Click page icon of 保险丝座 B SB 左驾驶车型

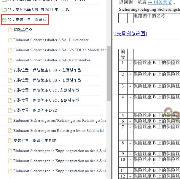pyautogui.click(x=10, y=70)
